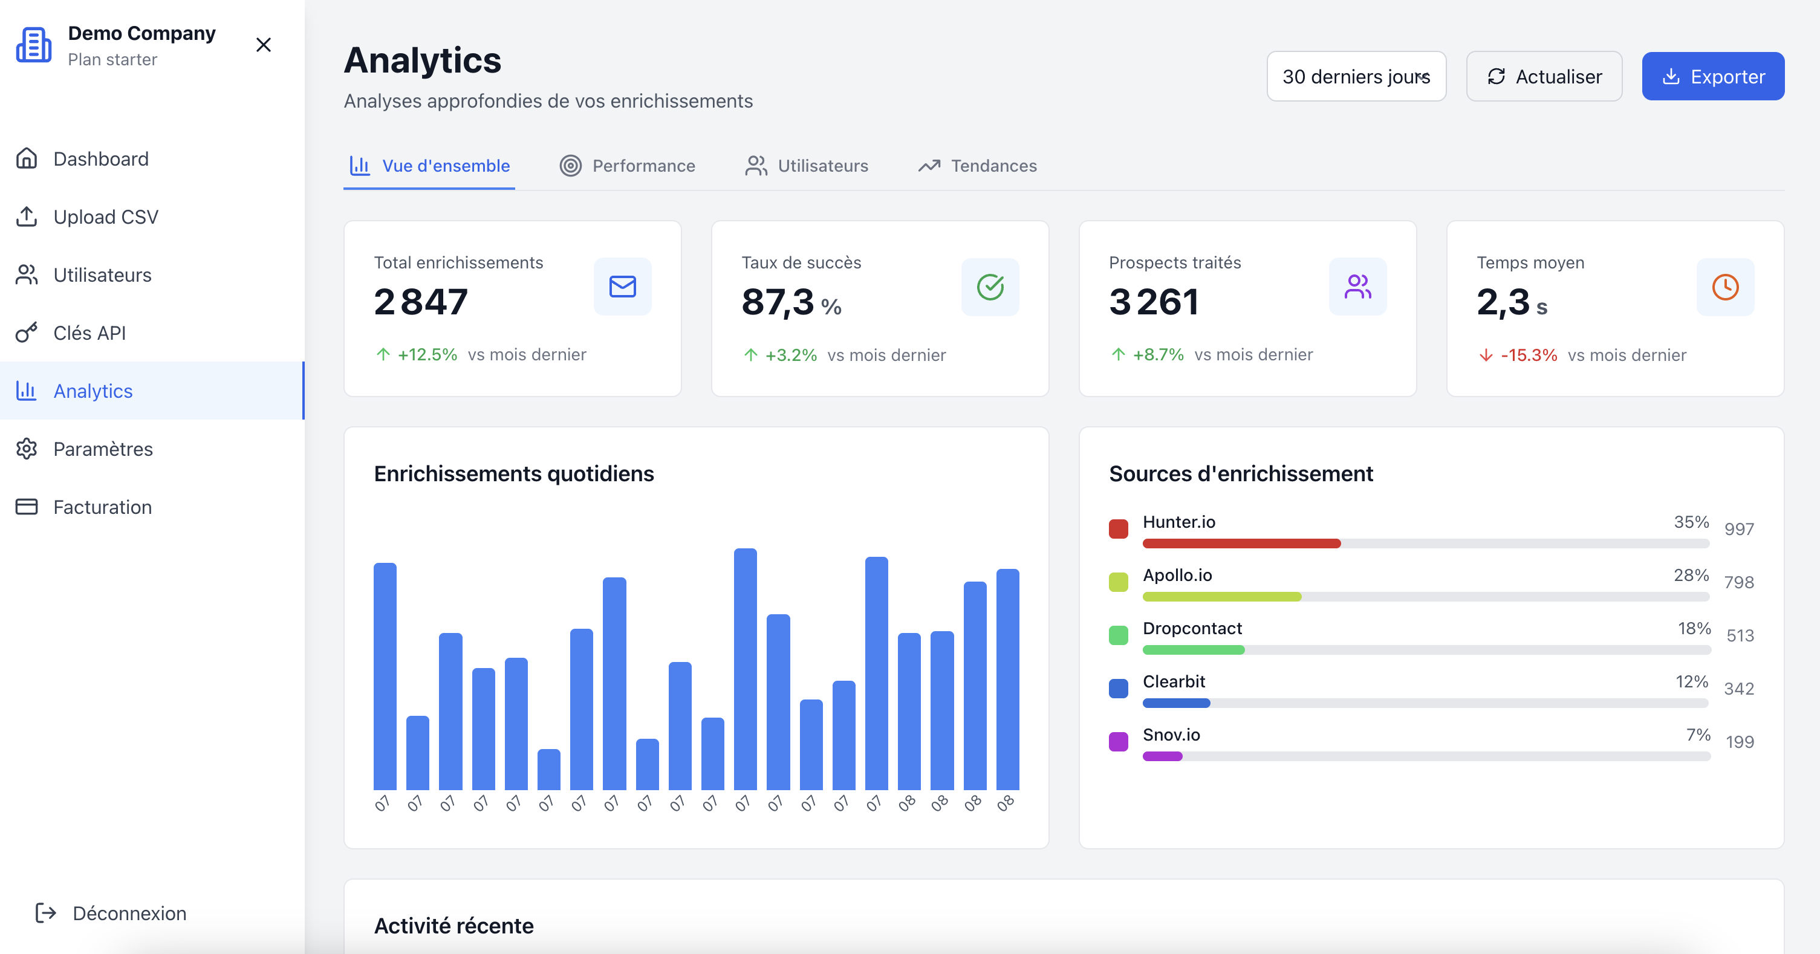Click the blue Exporter button
Image resolution: width=1820 pixels, height=954 pixels.
coord(1712,76)
